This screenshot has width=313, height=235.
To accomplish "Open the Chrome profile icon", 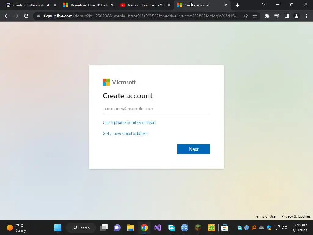I will tap(296, 16).
